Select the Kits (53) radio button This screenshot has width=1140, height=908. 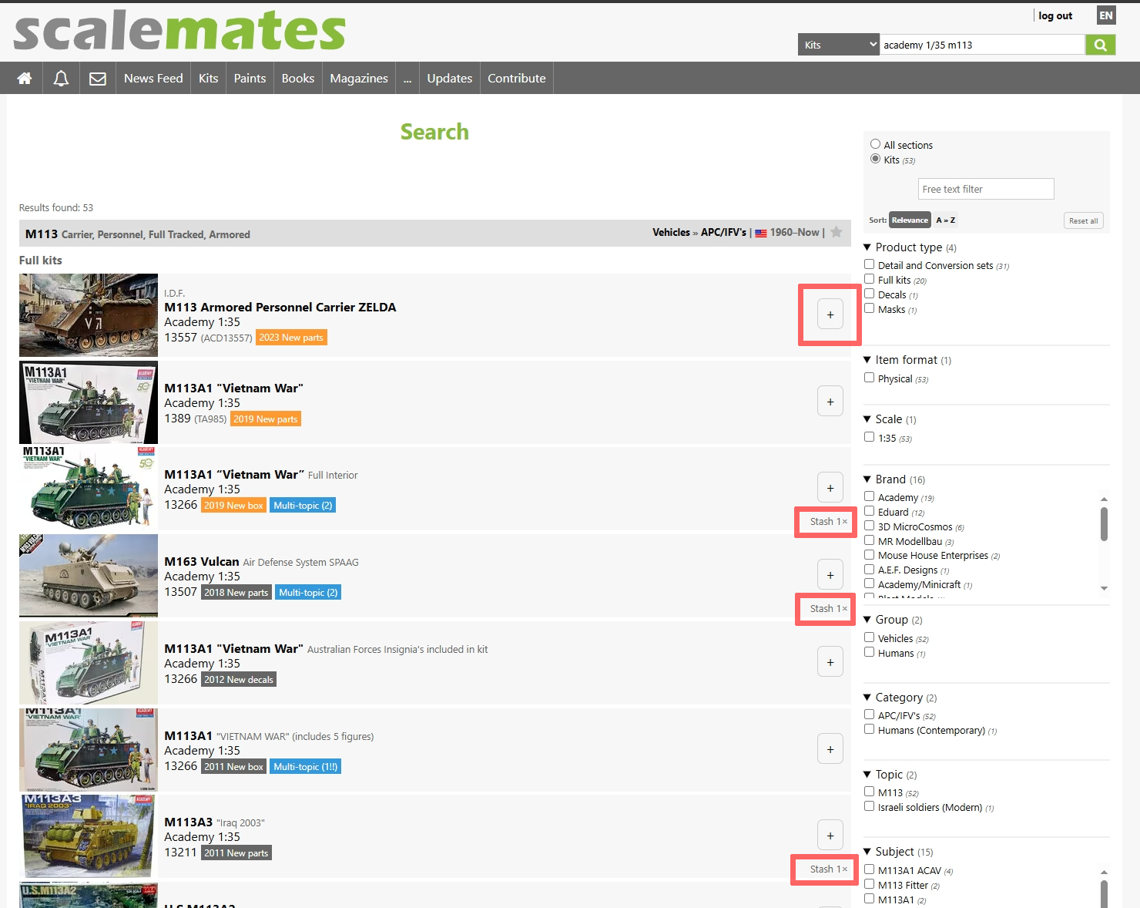click(875, 159)
